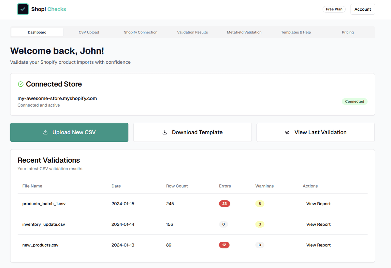Click the 3 warnings badge for inventory_update.csv
391x268 pixels.
point(260,224)
